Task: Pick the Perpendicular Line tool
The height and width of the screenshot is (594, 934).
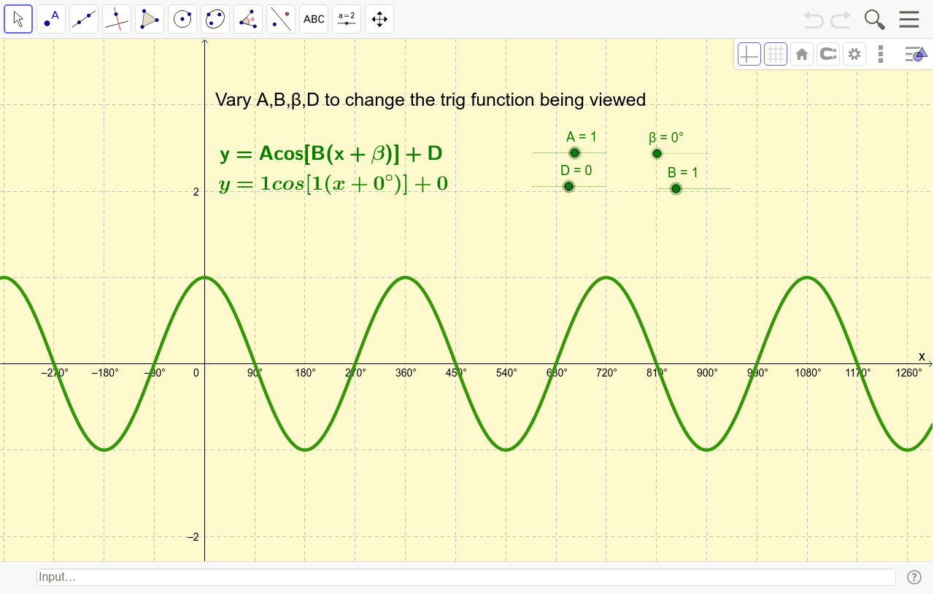Action: (117, 19)
